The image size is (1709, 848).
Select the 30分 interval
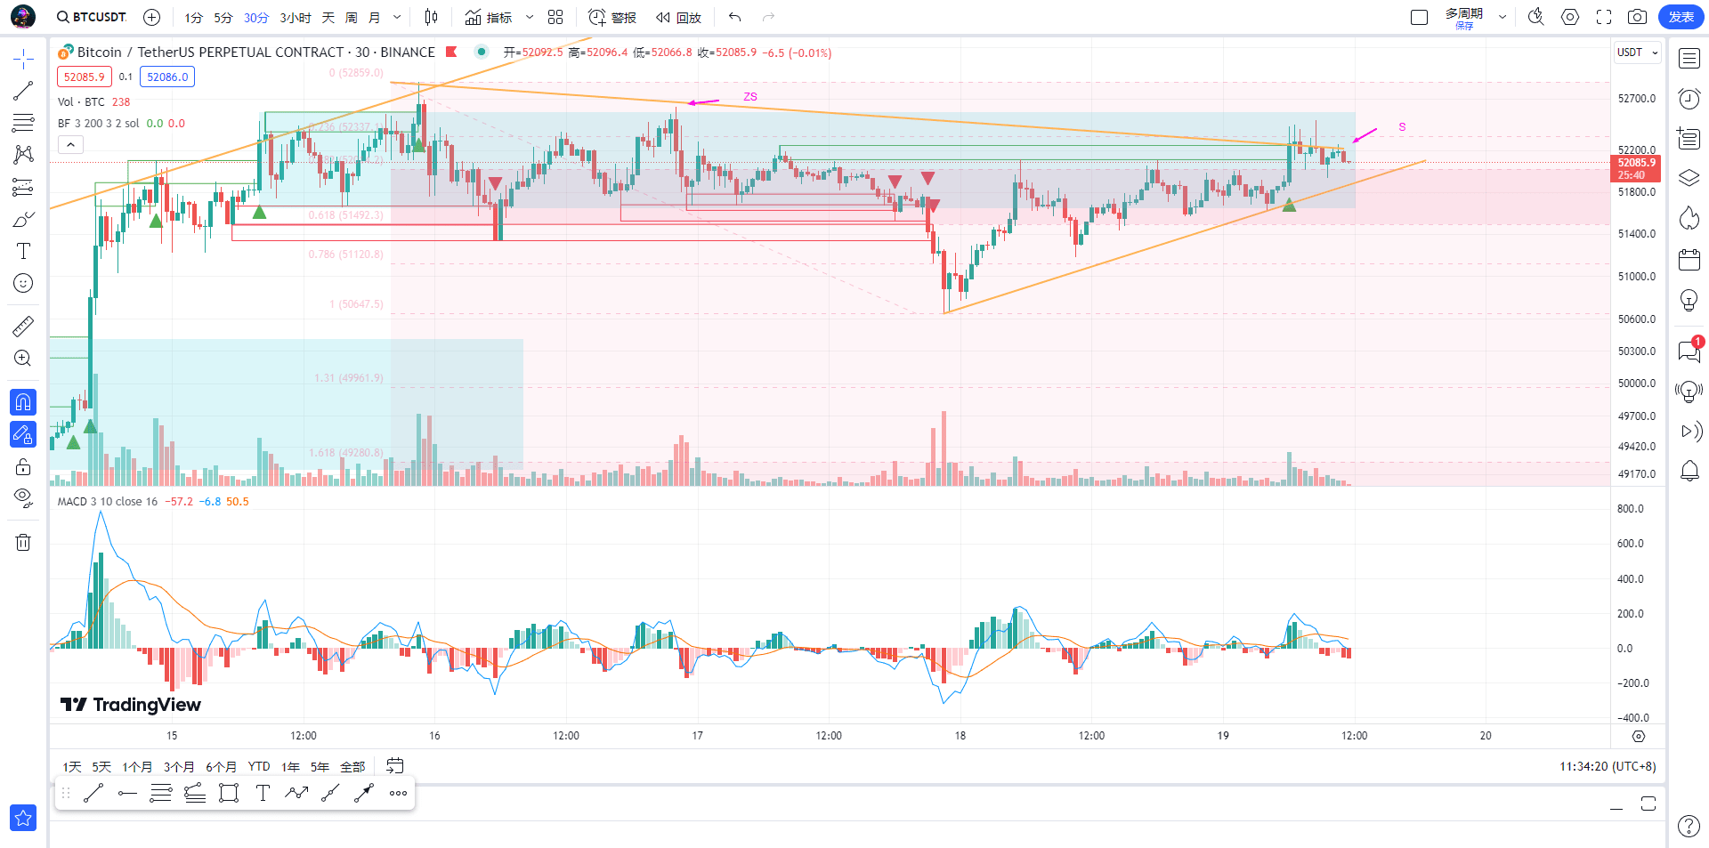pos(256,17)
